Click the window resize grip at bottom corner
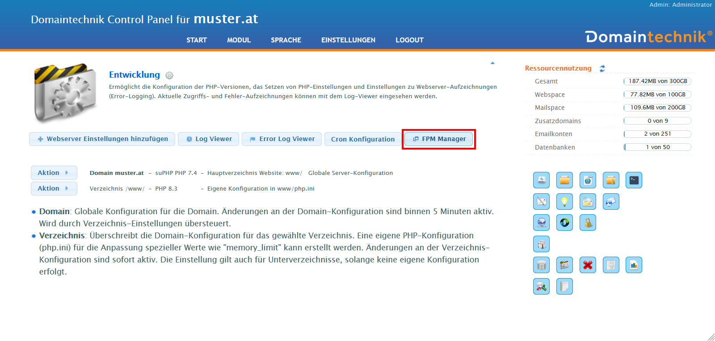The height and width of the screenshot is (341, 715). (x=711, y=337)
